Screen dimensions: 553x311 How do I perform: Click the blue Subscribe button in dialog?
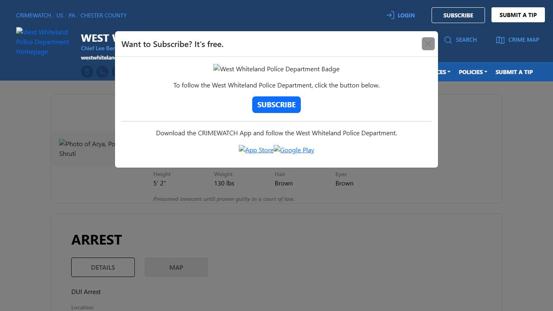click(276, 104)
